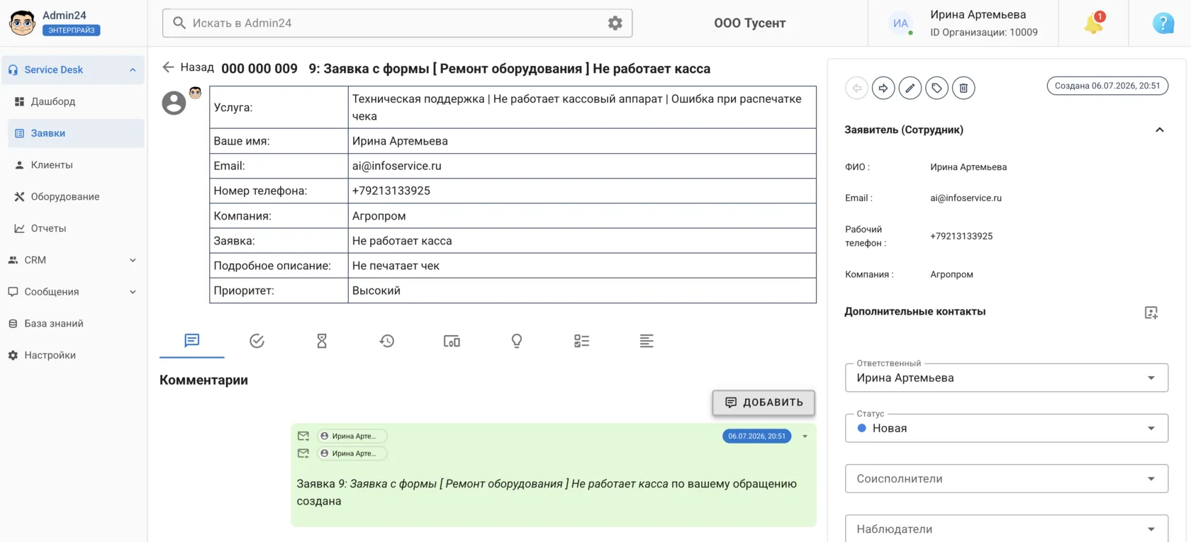
Task: Go to previous ticket arrow button
Action: pyautogui.click(x=856, y=88)
